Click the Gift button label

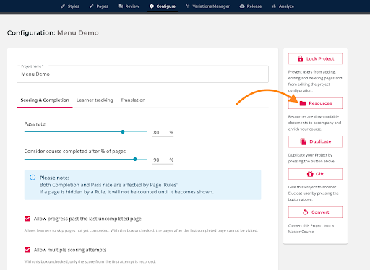319,174
